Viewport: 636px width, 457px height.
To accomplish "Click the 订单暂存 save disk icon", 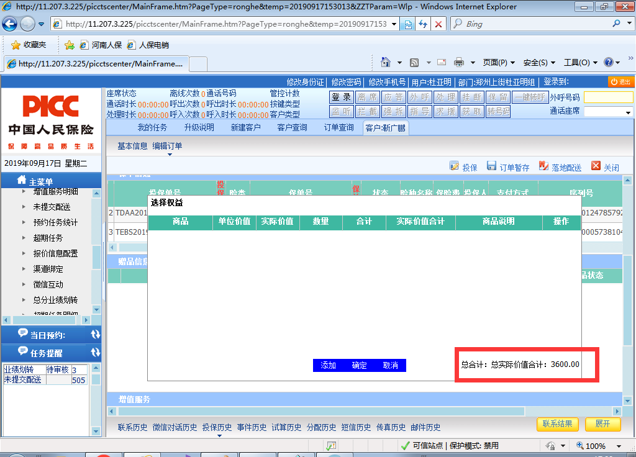I will pos(492,166).
